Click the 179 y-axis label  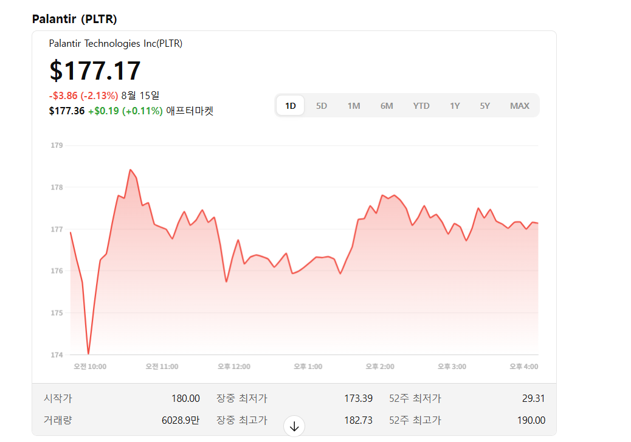[57, 145]
